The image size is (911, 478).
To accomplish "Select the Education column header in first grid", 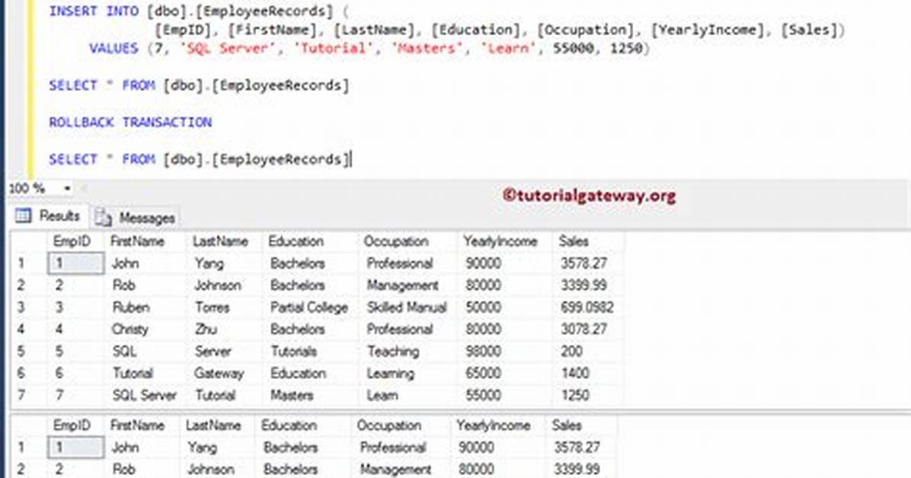I will point(296,241).
